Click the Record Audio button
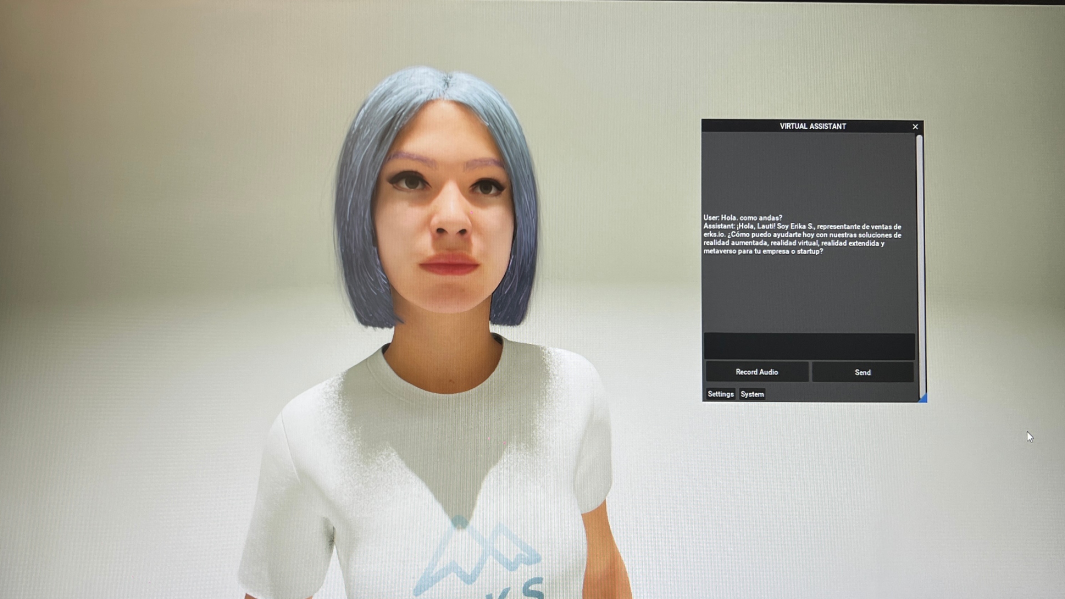 [757, 372]
